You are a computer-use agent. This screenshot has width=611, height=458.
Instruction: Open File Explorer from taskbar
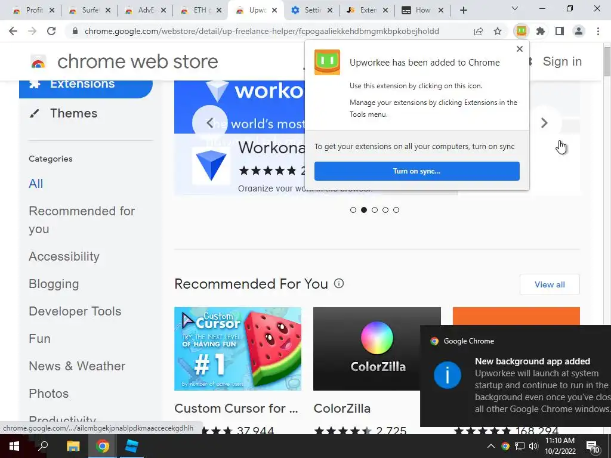(73, 446)
